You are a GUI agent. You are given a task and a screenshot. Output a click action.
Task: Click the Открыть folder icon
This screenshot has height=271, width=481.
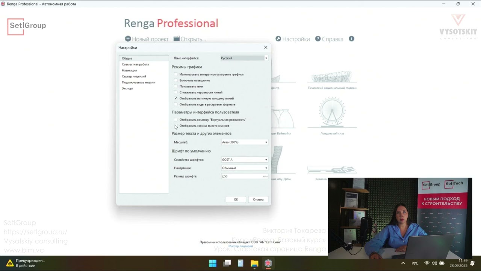[177, 39]
